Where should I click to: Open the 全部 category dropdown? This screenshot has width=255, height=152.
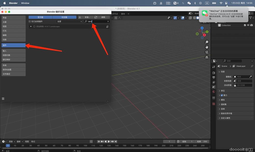(69, 22)
